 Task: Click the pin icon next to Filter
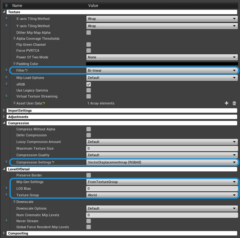click(x=7, y=70)
